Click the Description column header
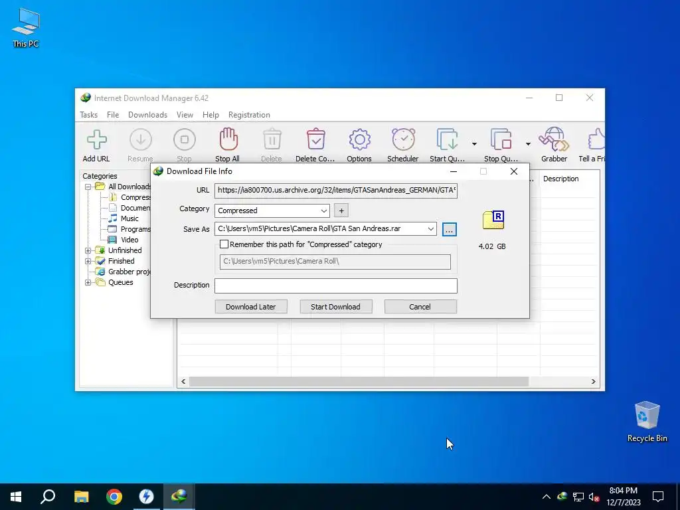This screenshot has height=510, width=680. (x=560, y=179)
